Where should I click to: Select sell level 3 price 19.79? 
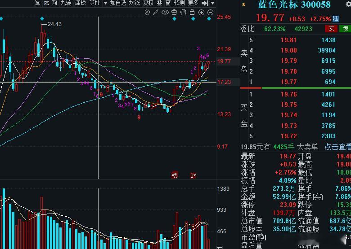pos(289,61)
